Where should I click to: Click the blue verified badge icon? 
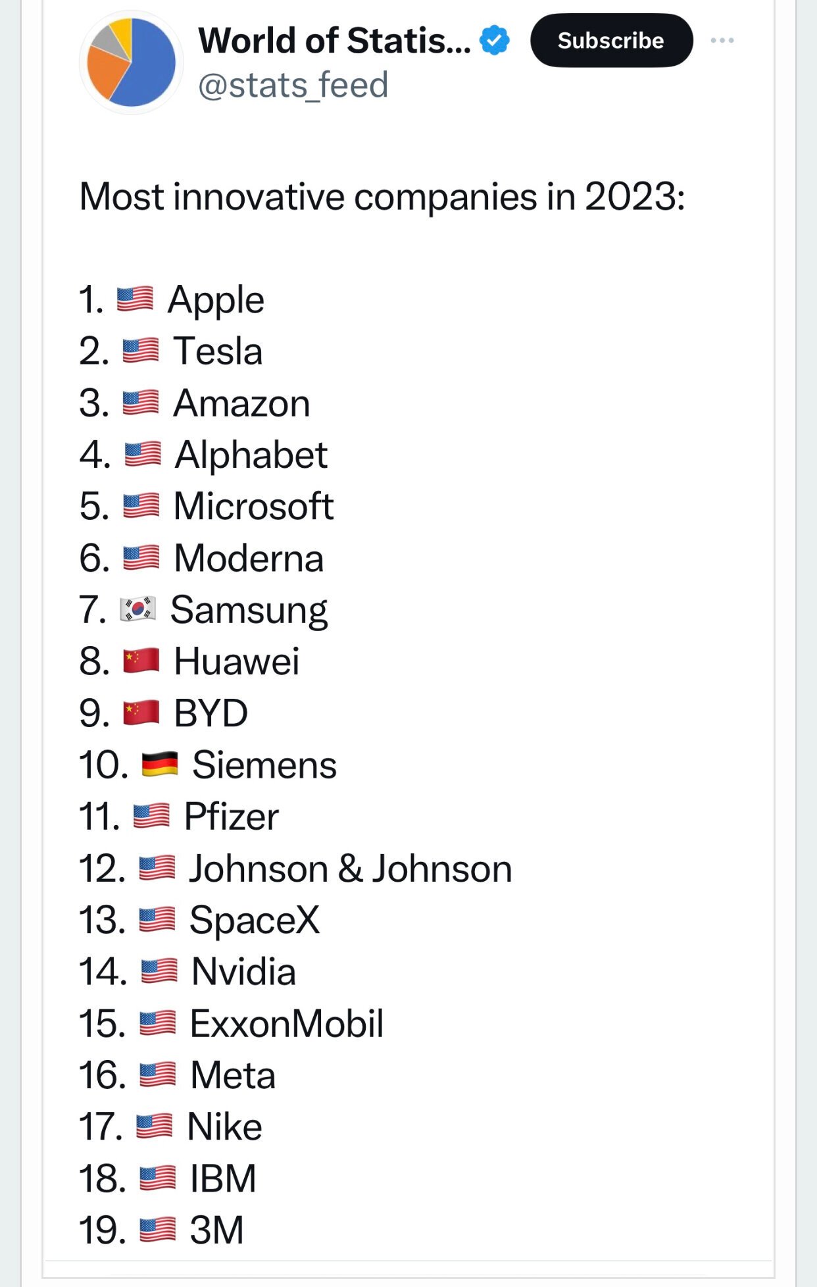click(494, 41)
